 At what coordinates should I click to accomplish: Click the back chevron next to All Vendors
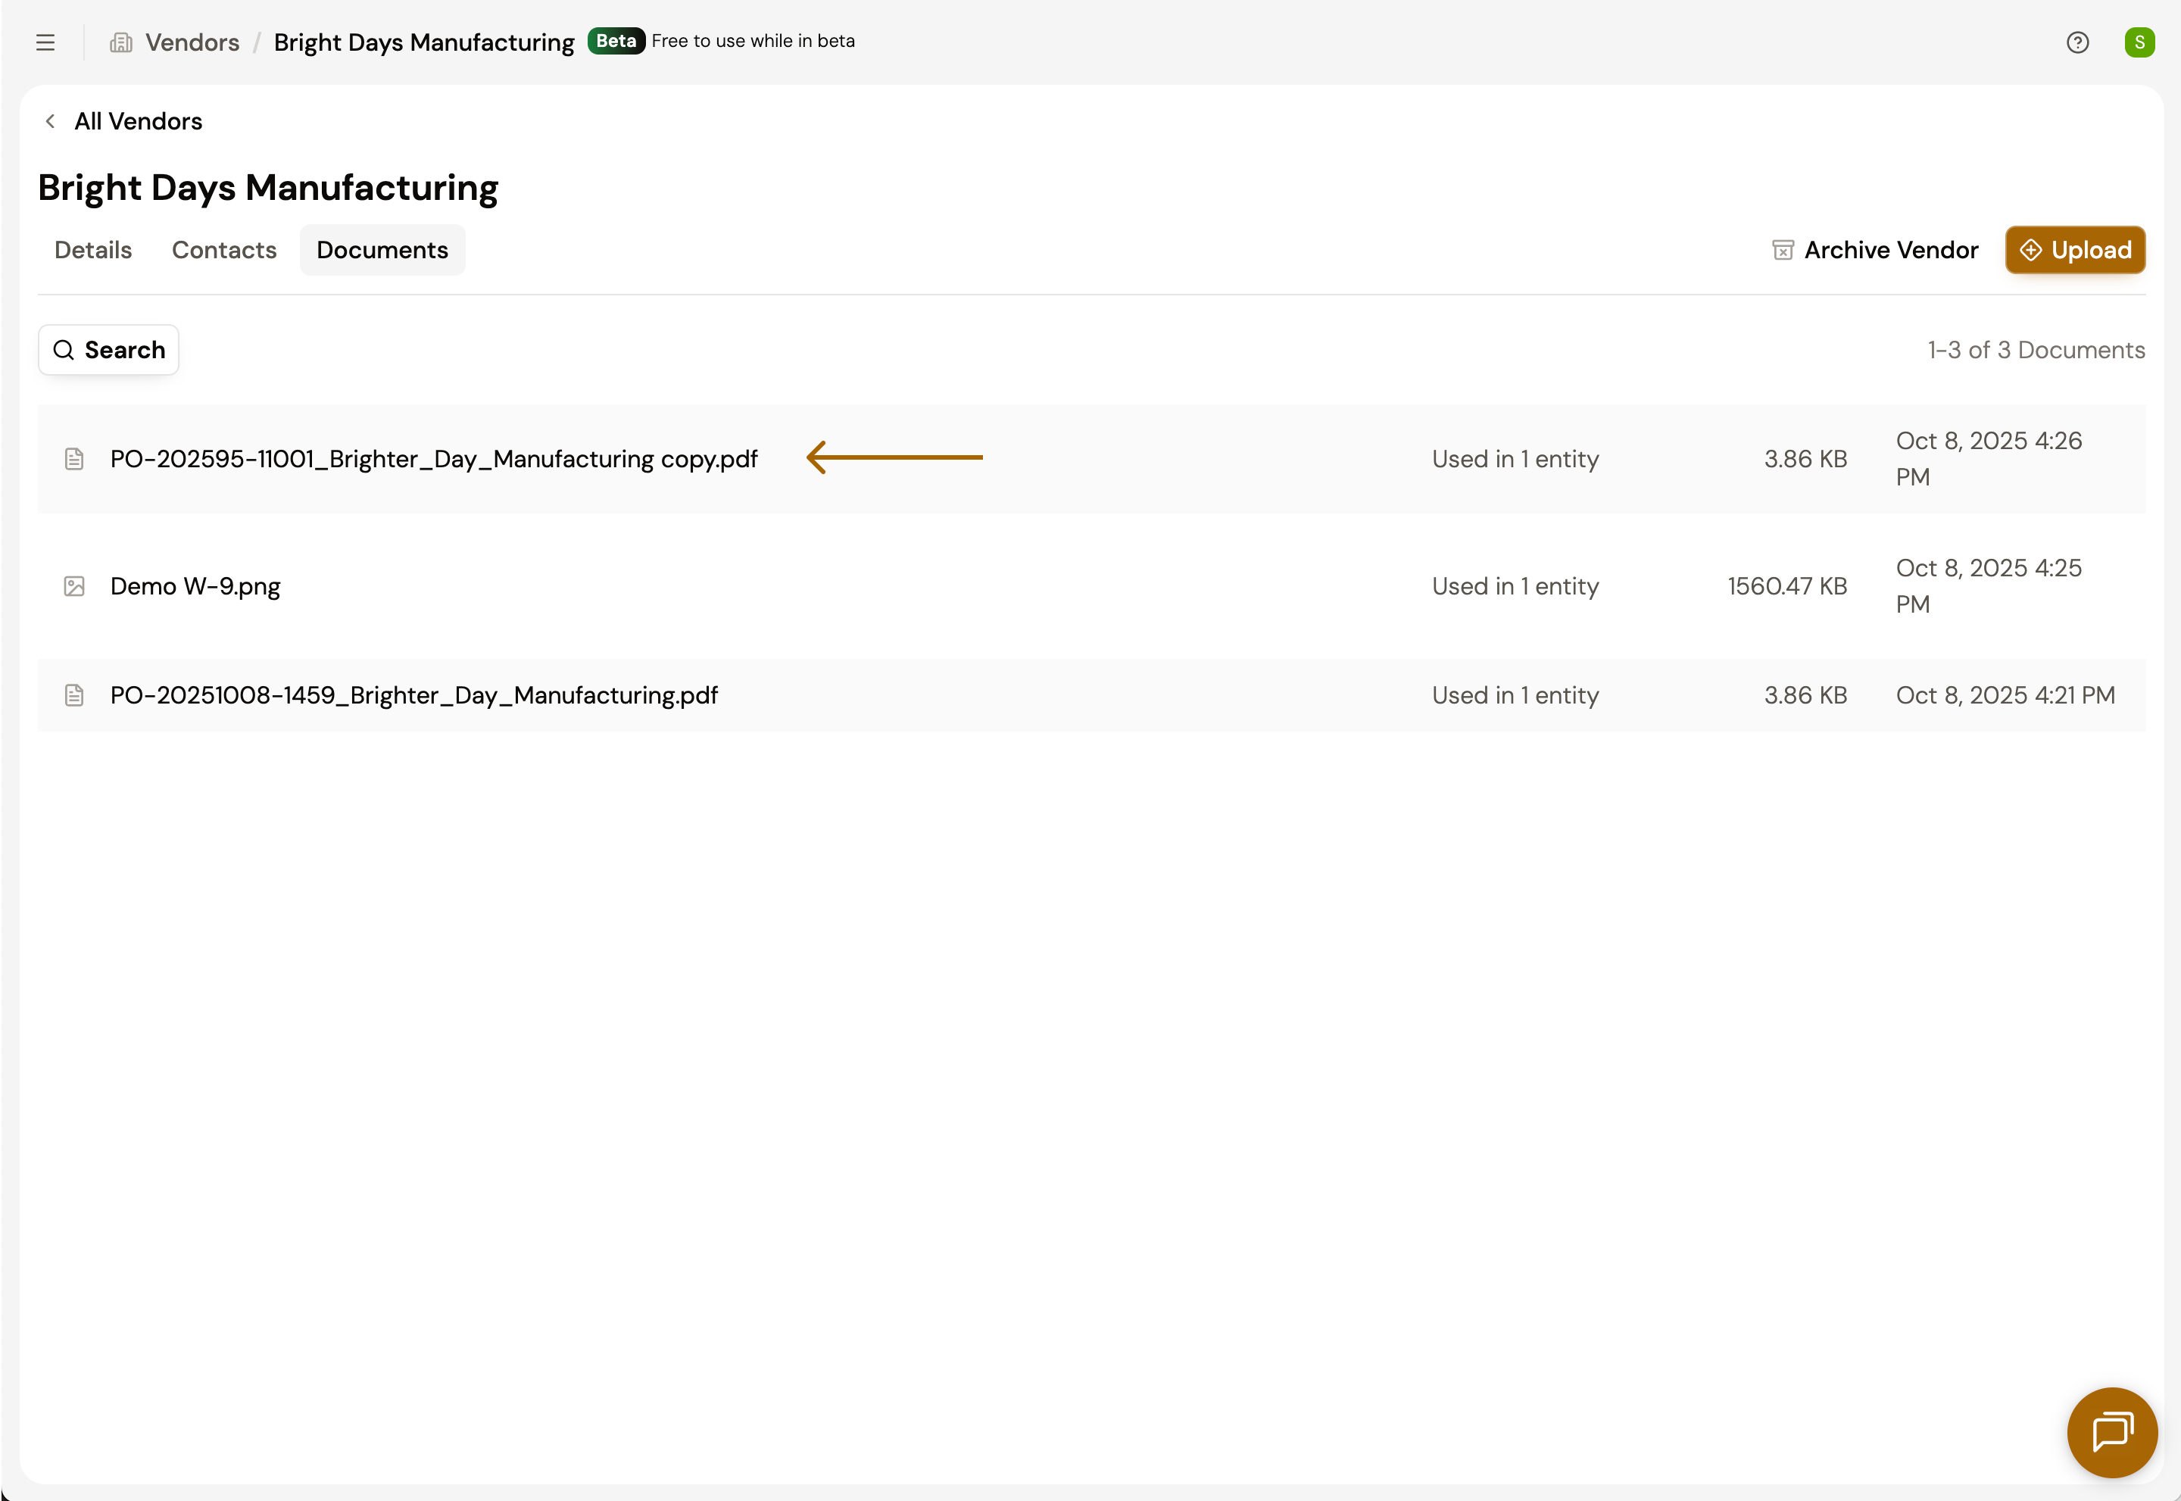click(51, 121)
